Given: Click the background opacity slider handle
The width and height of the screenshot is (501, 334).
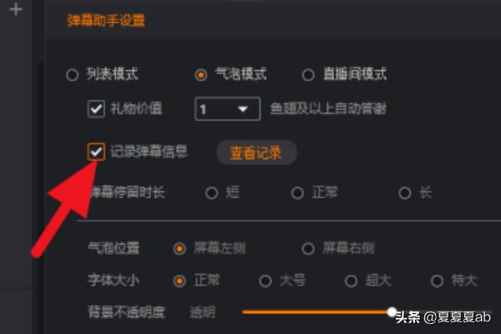Looking at the screenshot, I should click(x=392, y=311).
